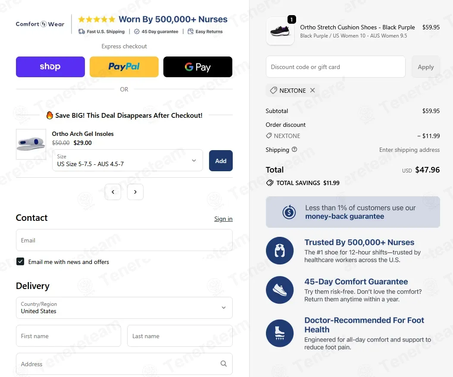Click the quantity badge on shoe image

click(292, 19)
